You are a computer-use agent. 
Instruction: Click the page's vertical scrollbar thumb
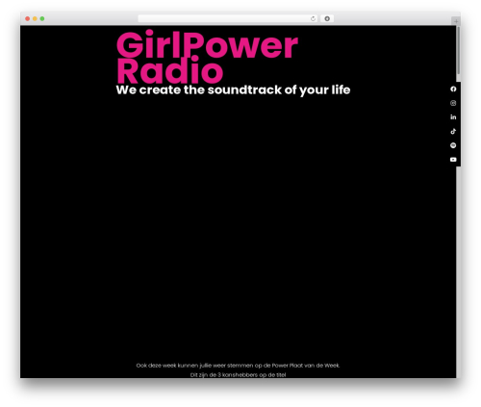tap(459, 51)
